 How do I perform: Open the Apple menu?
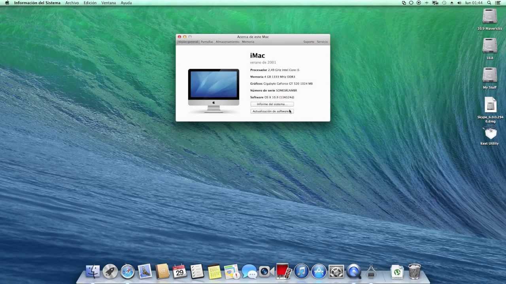pos(7,3)
